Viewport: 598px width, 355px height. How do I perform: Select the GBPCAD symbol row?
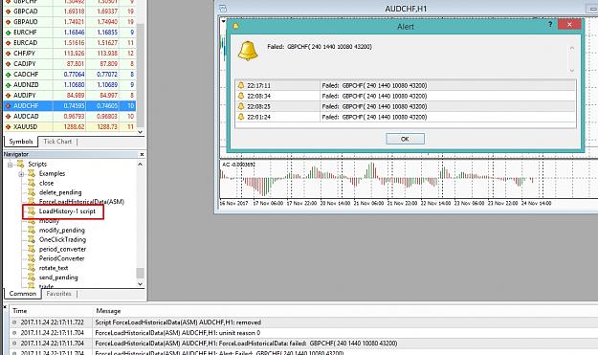coord(70,11)
